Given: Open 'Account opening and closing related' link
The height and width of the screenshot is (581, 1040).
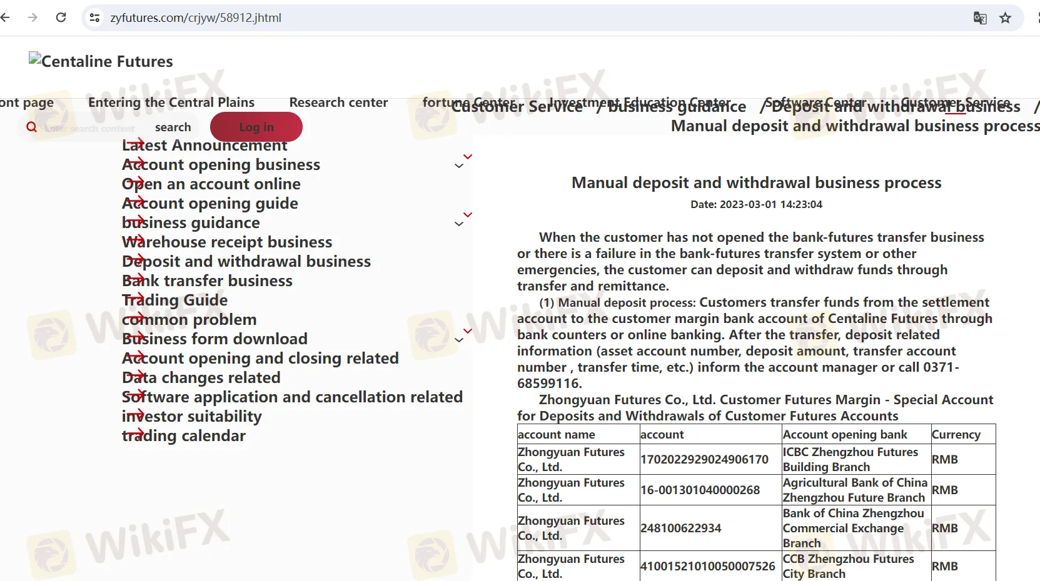Looking at the screenshot, I should pyautogui.click(x=260, y=358).
